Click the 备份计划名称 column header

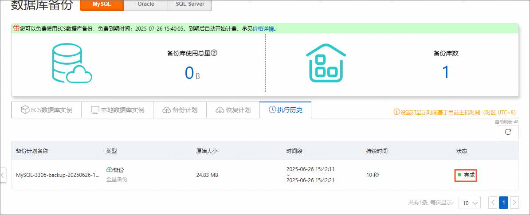coord(32,151)
